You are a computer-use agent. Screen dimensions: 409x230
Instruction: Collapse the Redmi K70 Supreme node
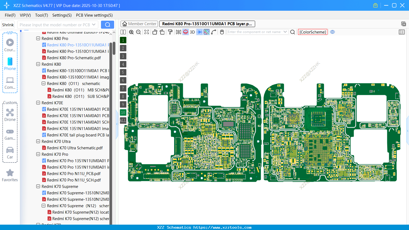(x=38, y=186)
